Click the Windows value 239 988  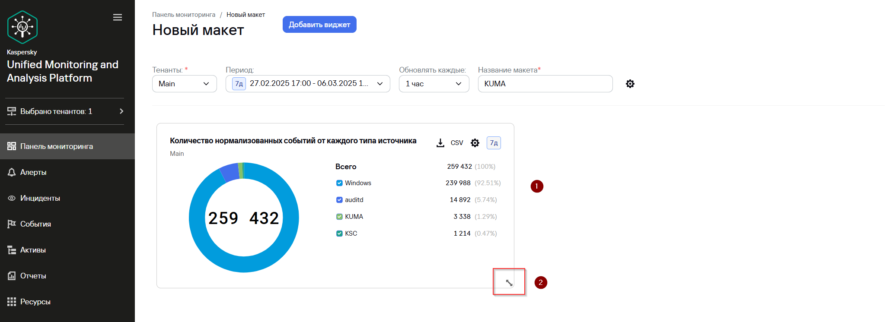point(458,183)
